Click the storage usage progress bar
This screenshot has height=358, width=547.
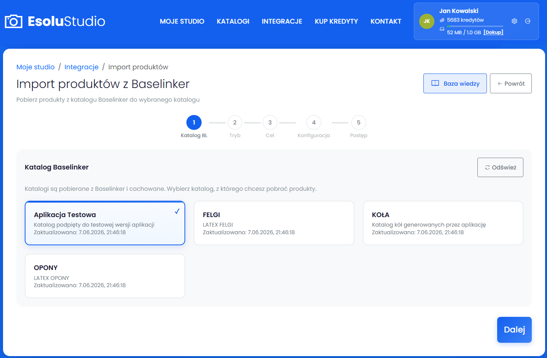475,26
